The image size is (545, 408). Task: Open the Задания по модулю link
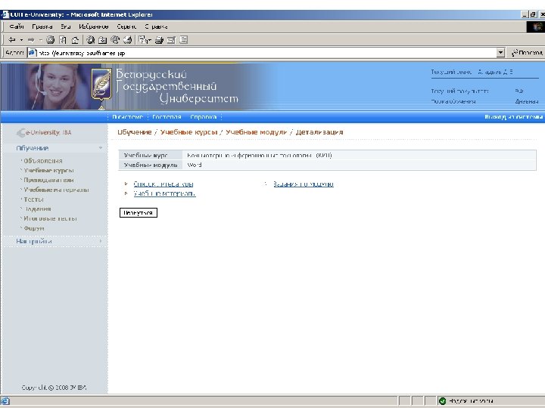click(303, 184)
